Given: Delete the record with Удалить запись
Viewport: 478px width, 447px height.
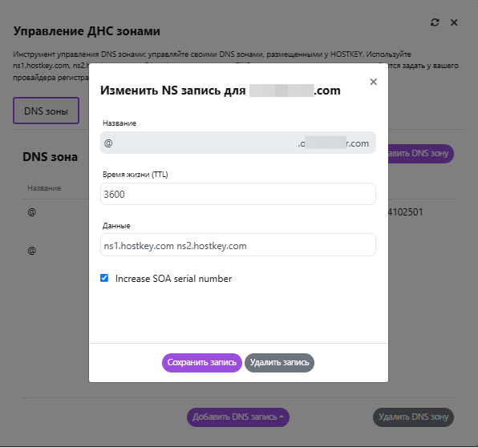Looking at the screenshot, I should pyautogui.click(x=279, y=363).
